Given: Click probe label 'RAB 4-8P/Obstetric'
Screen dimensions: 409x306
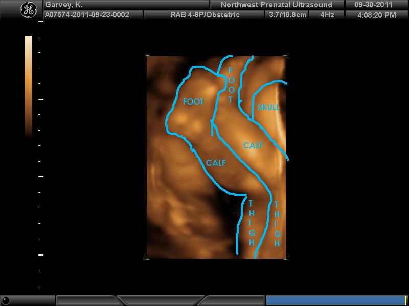Looking at the screenshot, I should (205, 15).
